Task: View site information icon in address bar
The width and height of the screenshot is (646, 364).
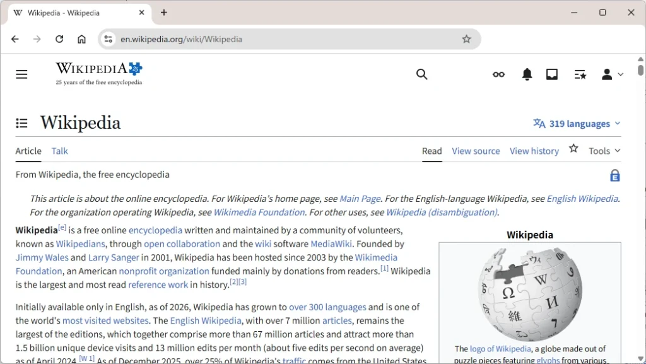Action: (109, 39)
